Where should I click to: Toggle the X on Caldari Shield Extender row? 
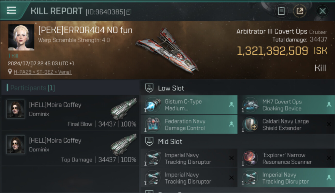coord(329,125)
